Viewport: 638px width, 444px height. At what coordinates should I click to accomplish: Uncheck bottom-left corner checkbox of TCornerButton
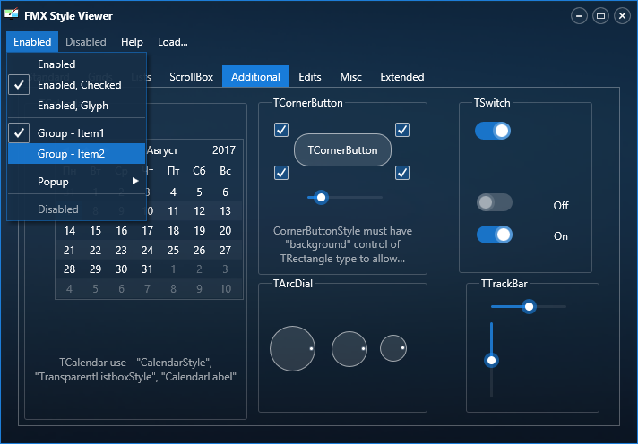click(x=281, y=173)
